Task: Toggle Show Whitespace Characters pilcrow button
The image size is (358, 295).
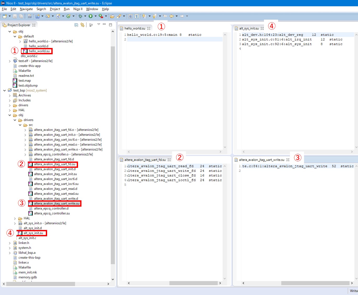Action: click(x=137, y=16)
